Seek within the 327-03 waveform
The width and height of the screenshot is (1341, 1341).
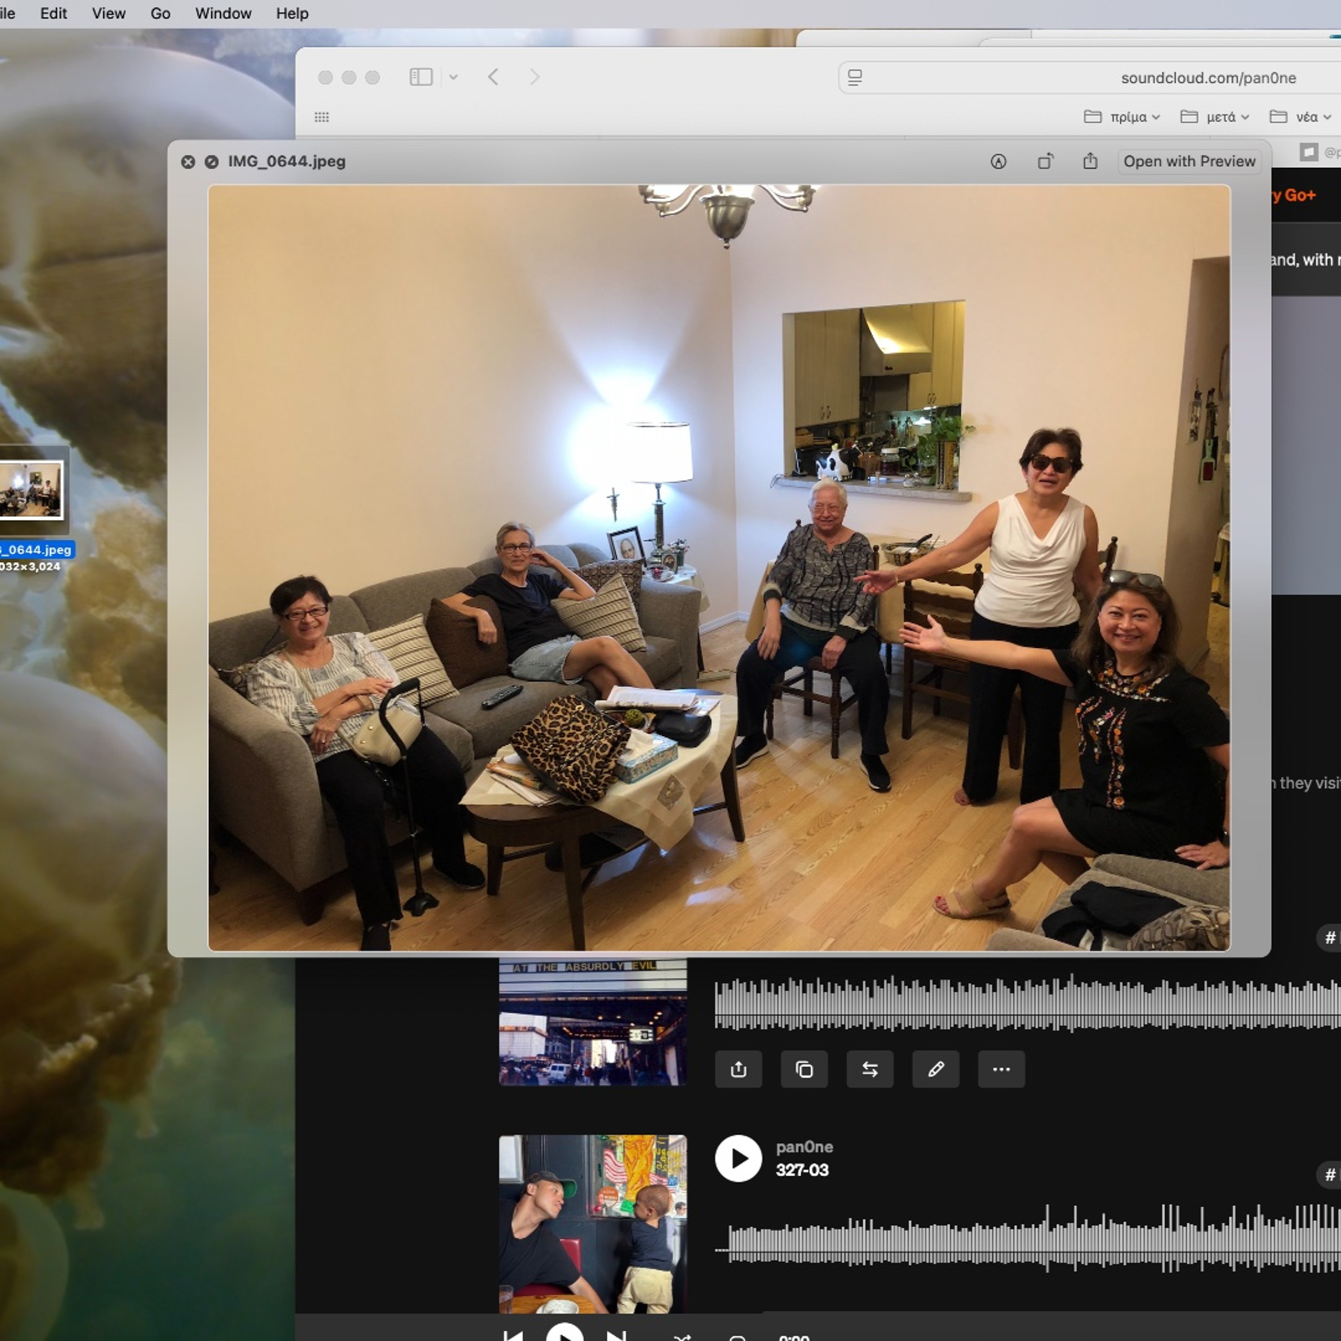[x=1028, y=1240]
